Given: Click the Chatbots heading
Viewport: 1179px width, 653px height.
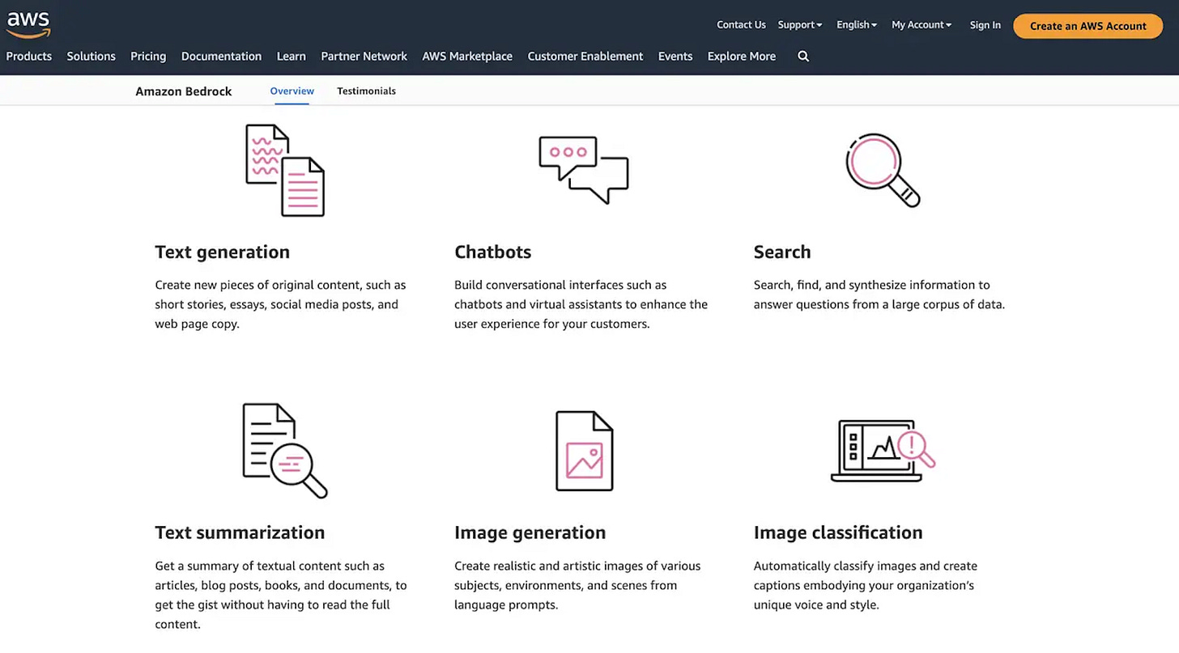Looking at the screenshot, I should (493, 252).
